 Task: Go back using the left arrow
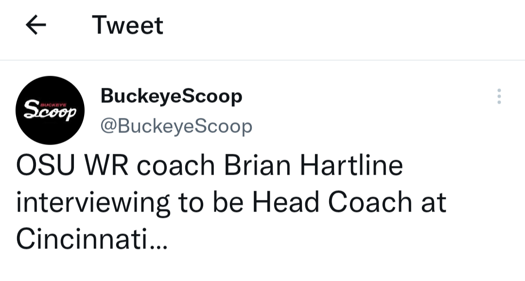click(36, 25)
